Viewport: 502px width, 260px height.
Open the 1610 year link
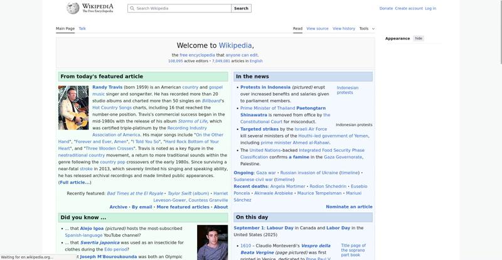[x=245, y=246]
